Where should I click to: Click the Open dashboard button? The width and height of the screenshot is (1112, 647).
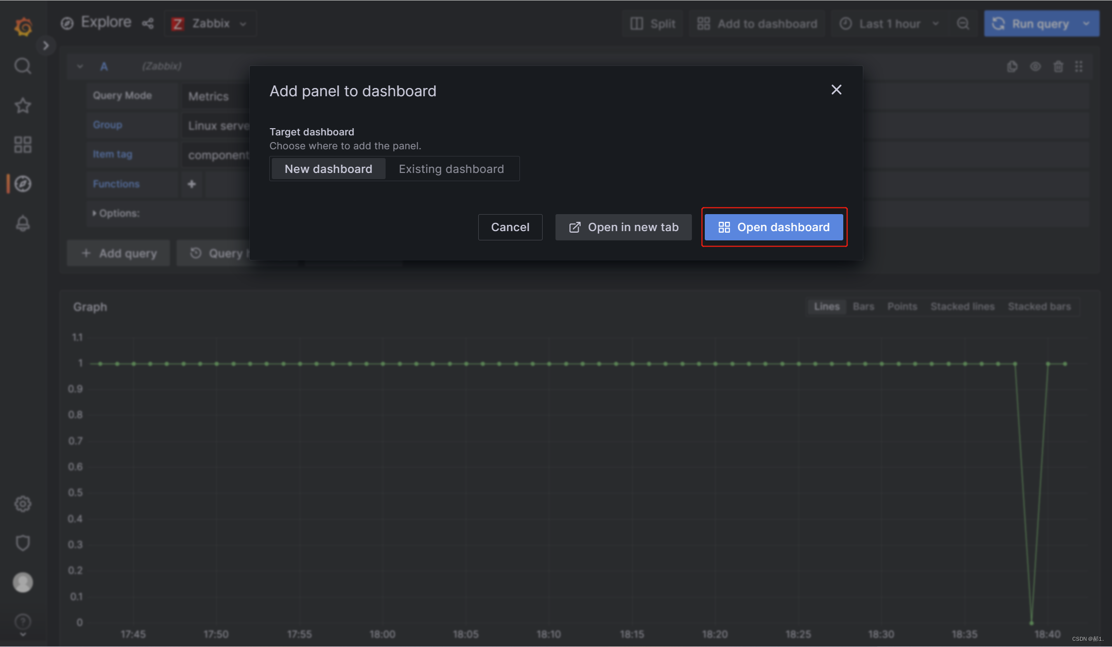pyautogui.click(x=774, y=227)
